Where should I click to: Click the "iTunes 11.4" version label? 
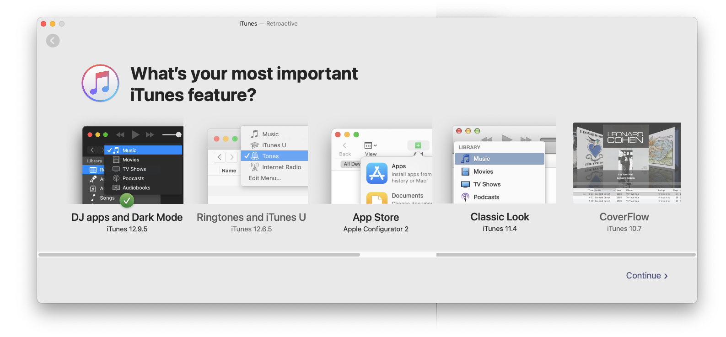pyautogui.click(x=500, y=229)
